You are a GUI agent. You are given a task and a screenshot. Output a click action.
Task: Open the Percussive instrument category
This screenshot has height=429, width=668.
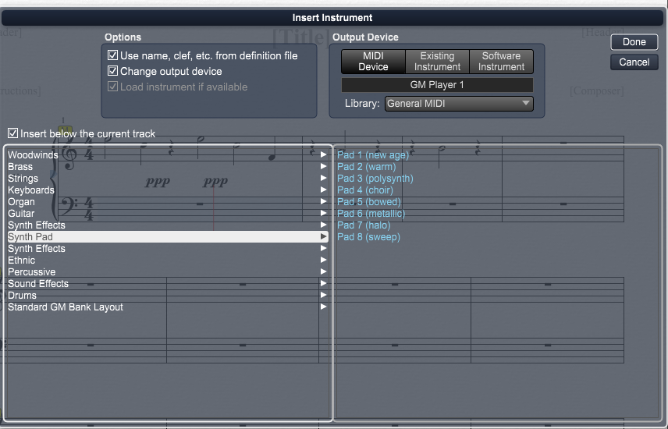click(x=31, y=272)
